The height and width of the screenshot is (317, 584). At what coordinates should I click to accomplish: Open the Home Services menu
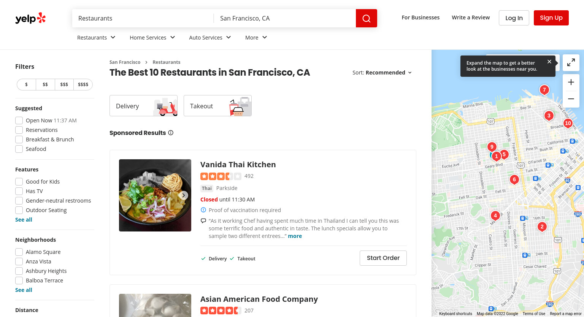point(152,37)
